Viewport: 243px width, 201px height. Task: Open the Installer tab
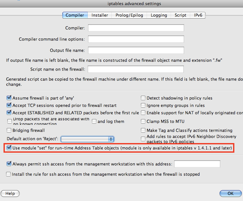(x=100, y=15)
